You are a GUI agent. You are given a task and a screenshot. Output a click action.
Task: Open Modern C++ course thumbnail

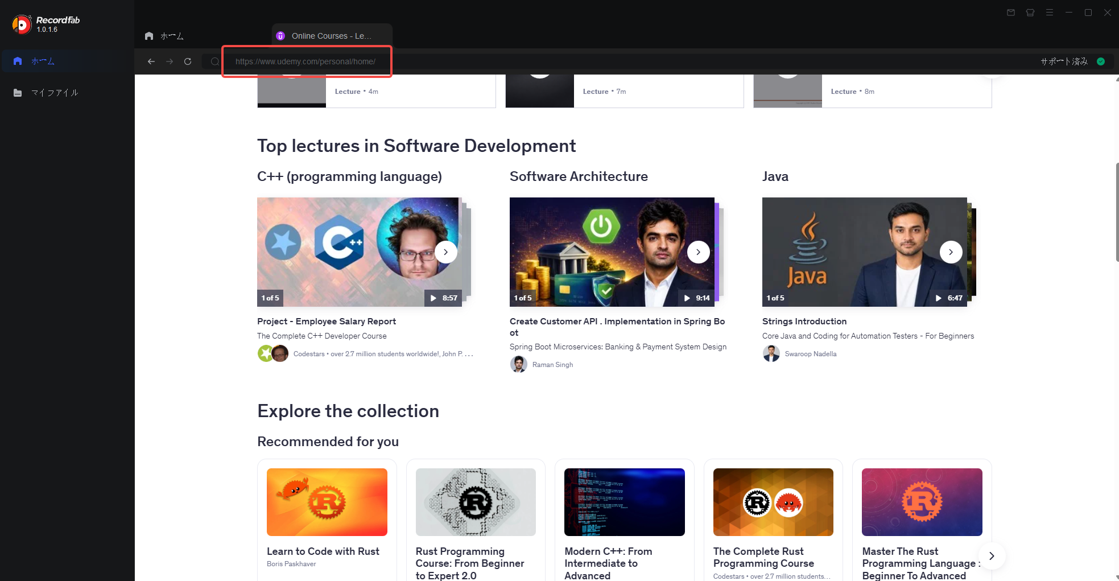625,502
